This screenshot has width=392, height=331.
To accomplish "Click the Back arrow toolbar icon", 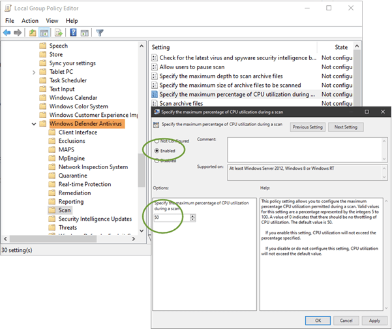I will click(x=7, y=33).
